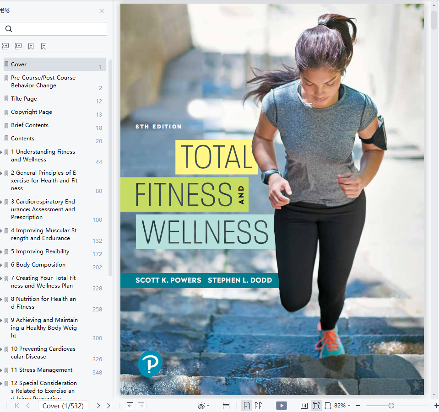Open 11 Stress Management bookmark

click(42, 370)
